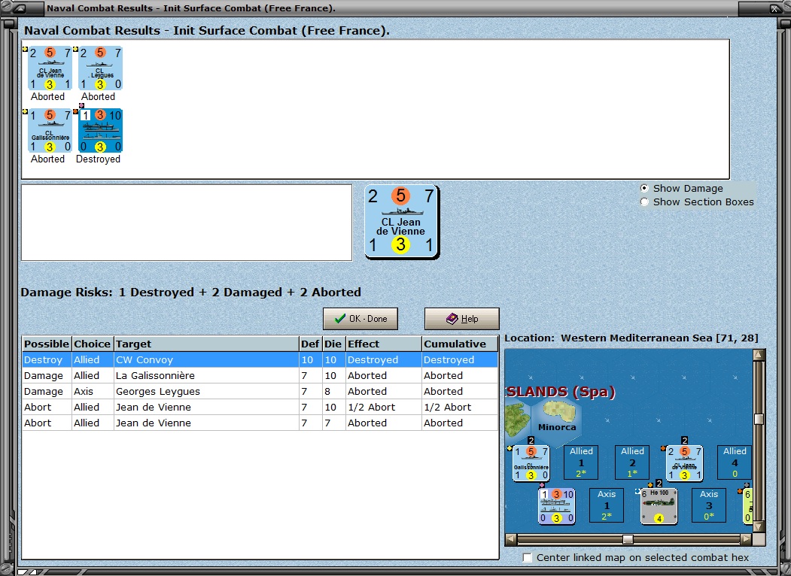
Task: Click the Effect column header
Action: pyautogui.click(x=383, y=344)
